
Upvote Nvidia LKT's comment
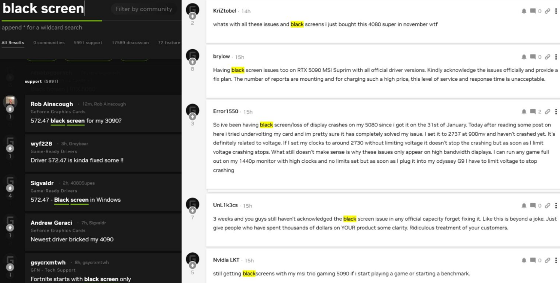click(193, 265)
